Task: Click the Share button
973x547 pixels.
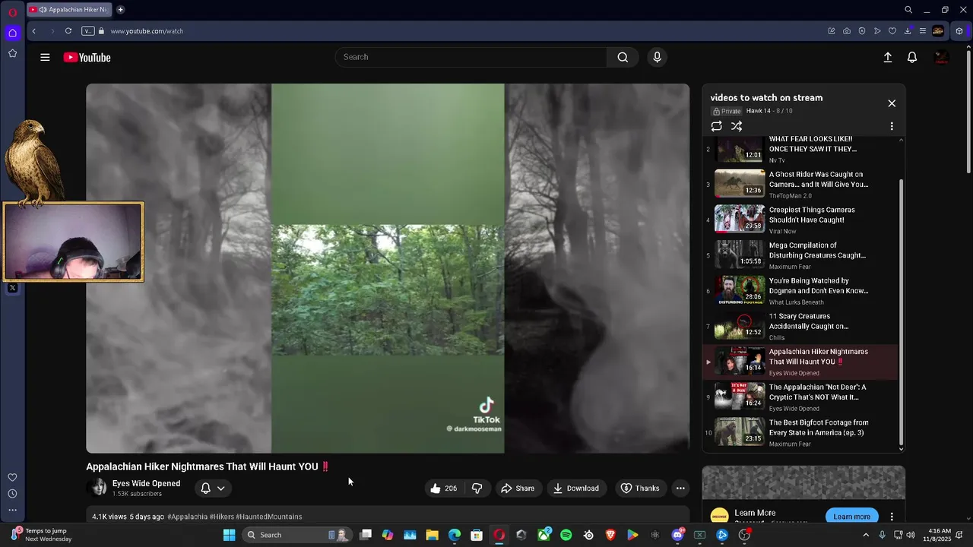Action: pos(518,489)
